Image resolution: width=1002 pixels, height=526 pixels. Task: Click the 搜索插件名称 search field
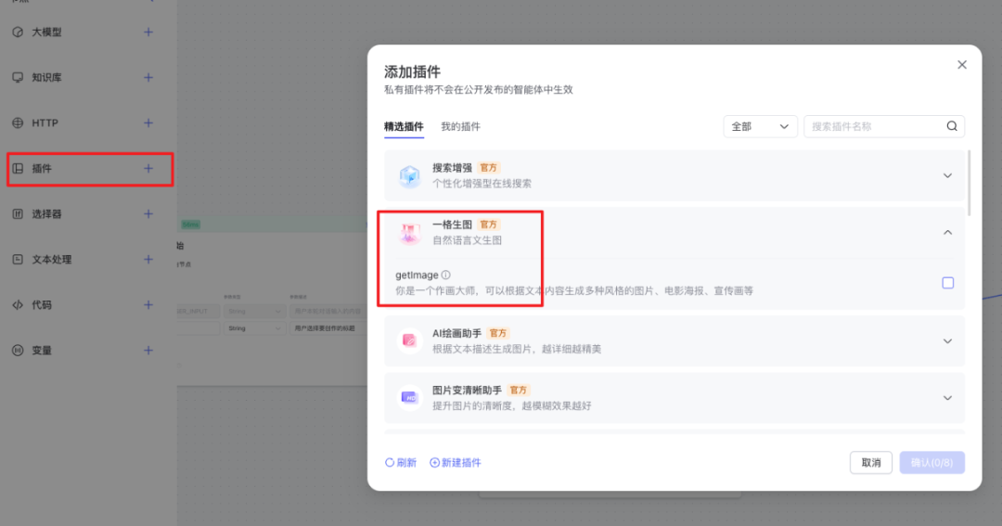pyautogui.click(x=872, y=127)
